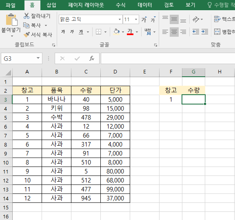Viewport: 235px width, 220px height.
Task: Switch to the 검토 tab
Action: 169,5
